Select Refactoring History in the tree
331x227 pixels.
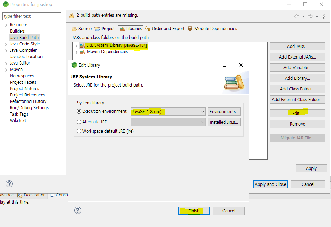pyautogui.click(x=28, y=101)
